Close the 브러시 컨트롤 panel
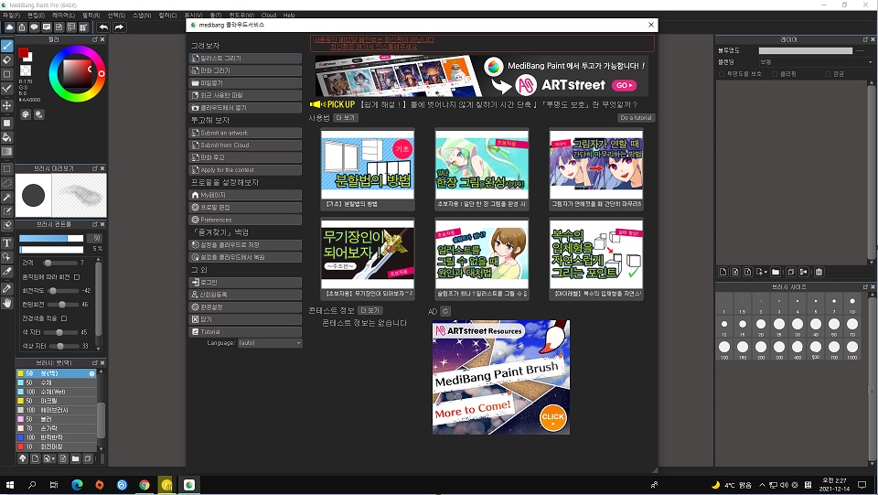The image size is (878, 495). click(x=102, y=224)
